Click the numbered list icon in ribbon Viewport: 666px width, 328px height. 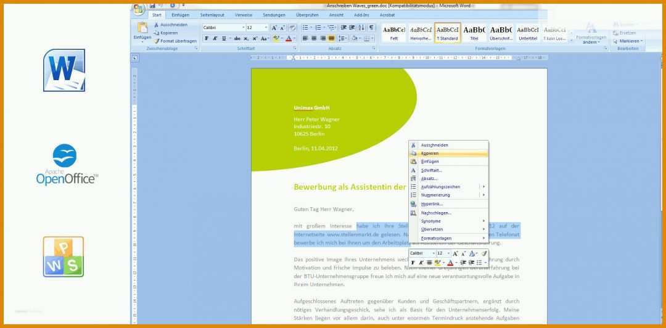tap(319, 28)
